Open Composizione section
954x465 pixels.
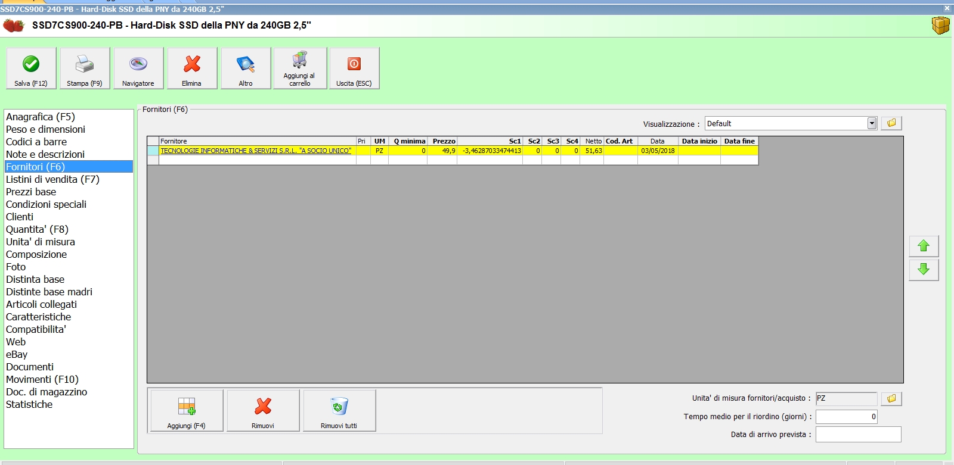click(69, 254)
